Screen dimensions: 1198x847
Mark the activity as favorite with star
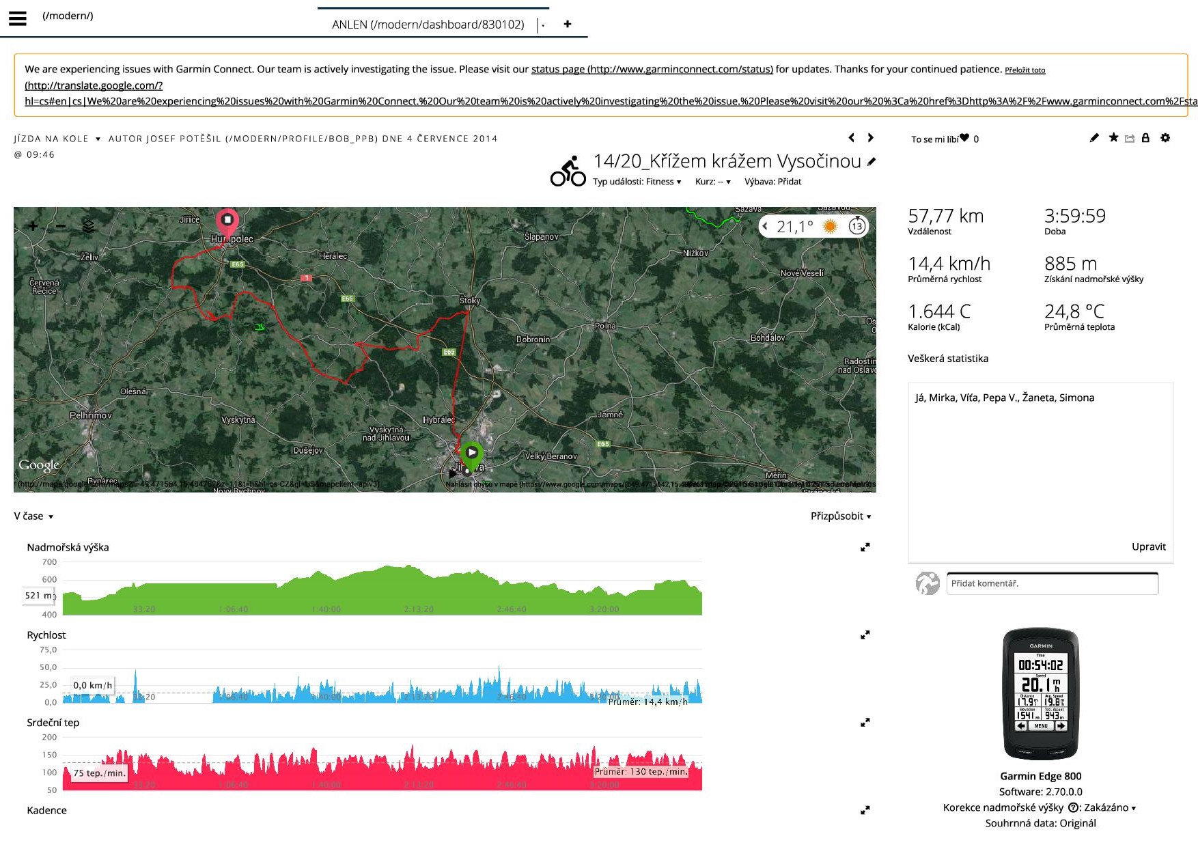pos(1113,138)
